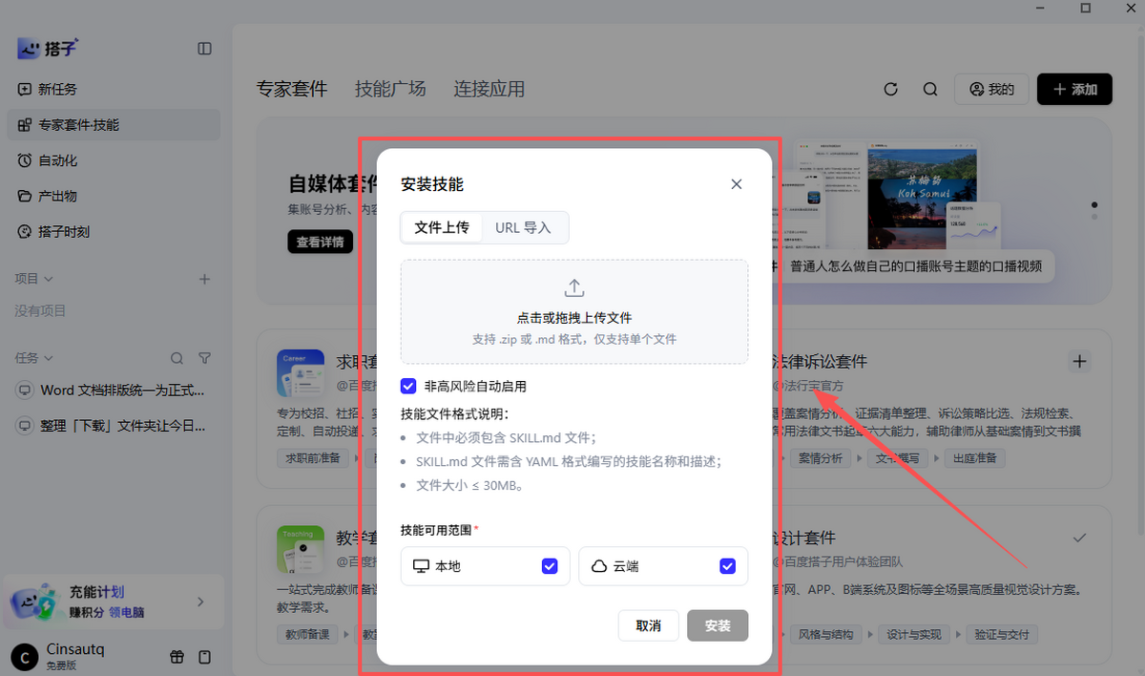Search tasks using the sidebar magnifier icon

tap(177, 358)
